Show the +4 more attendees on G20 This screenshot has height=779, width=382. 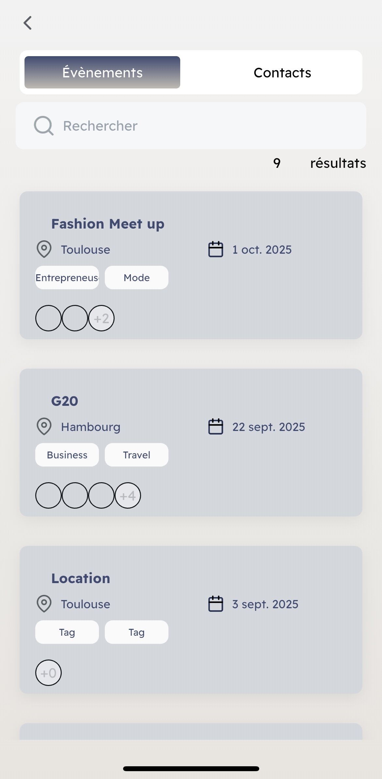click(128, 496)
